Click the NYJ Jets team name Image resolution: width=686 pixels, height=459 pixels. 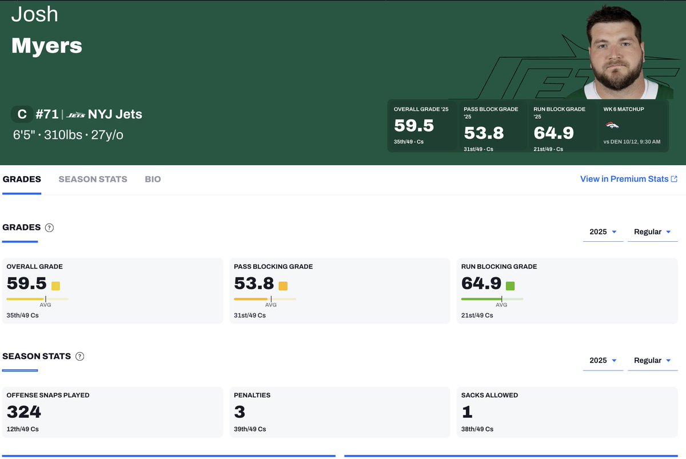[115, 114]
